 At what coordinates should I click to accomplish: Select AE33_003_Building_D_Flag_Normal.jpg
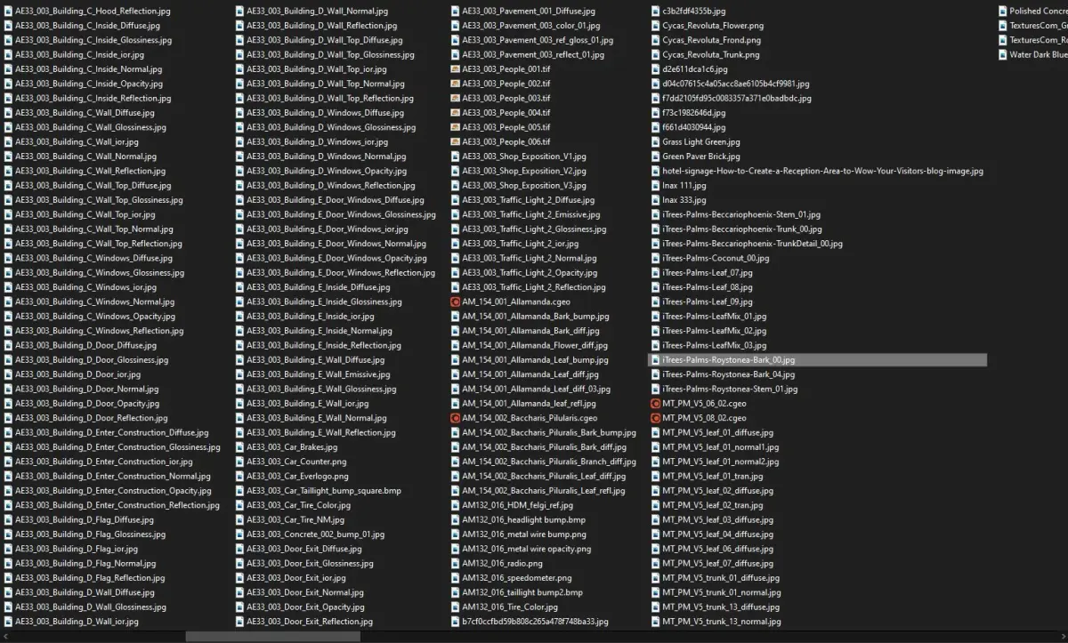(x=85, y=563)
